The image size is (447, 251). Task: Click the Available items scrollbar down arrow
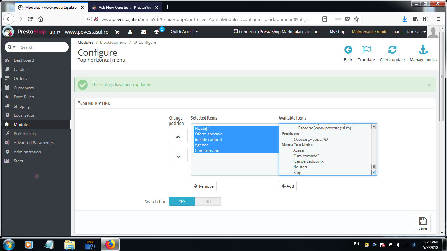click(374, 172)
